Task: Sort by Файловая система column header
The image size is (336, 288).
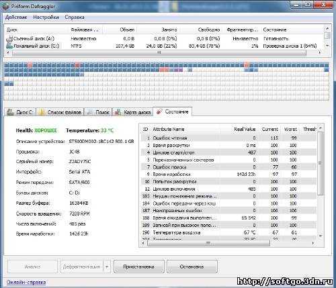Action: (x=85, y=30)
